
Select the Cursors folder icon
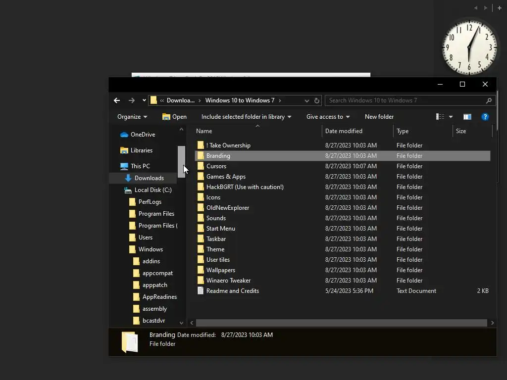(201, 166)
